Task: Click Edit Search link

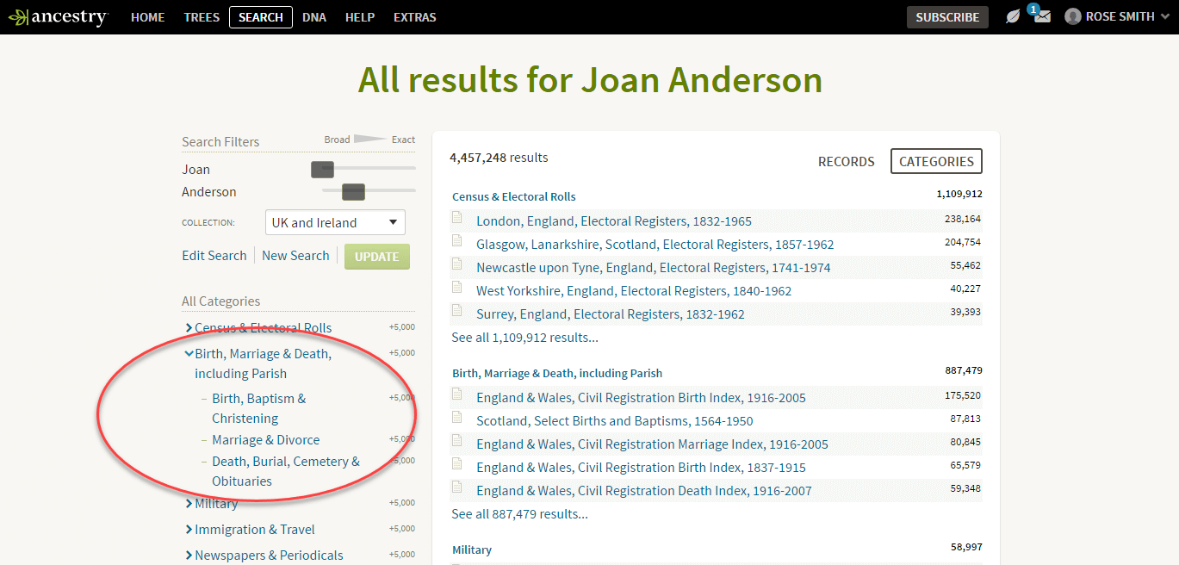Action: tap(214, 256)
